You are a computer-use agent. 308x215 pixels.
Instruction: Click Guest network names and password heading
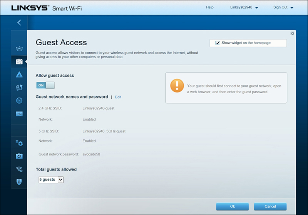72,97
